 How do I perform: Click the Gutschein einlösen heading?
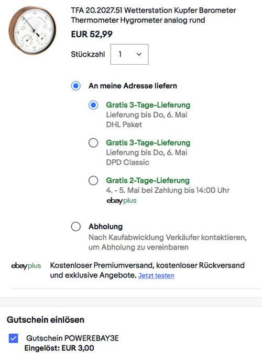46,320
